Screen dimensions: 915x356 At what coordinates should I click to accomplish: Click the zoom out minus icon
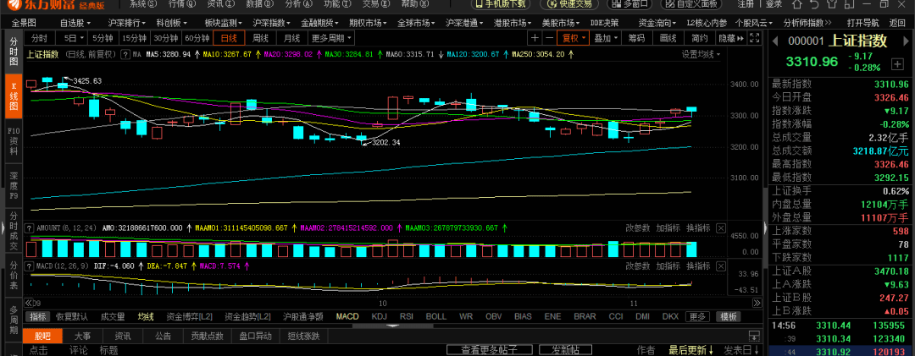click(548, 38)
